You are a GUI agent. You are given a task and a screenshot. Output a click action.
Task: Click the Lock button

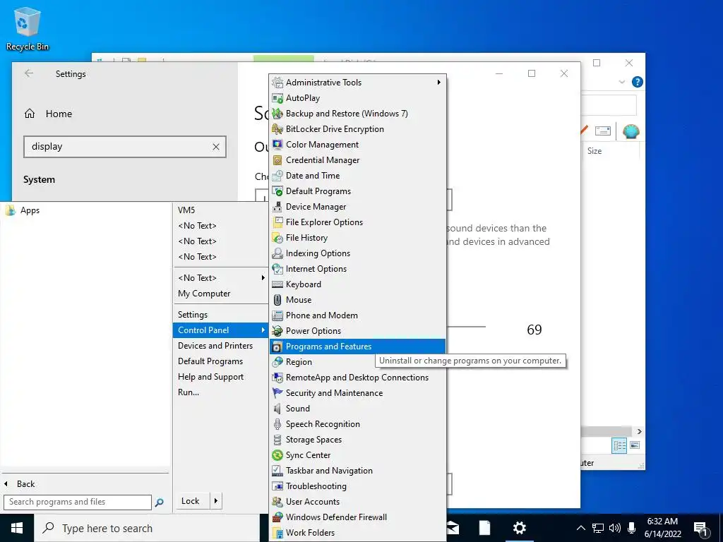[191, 501]
